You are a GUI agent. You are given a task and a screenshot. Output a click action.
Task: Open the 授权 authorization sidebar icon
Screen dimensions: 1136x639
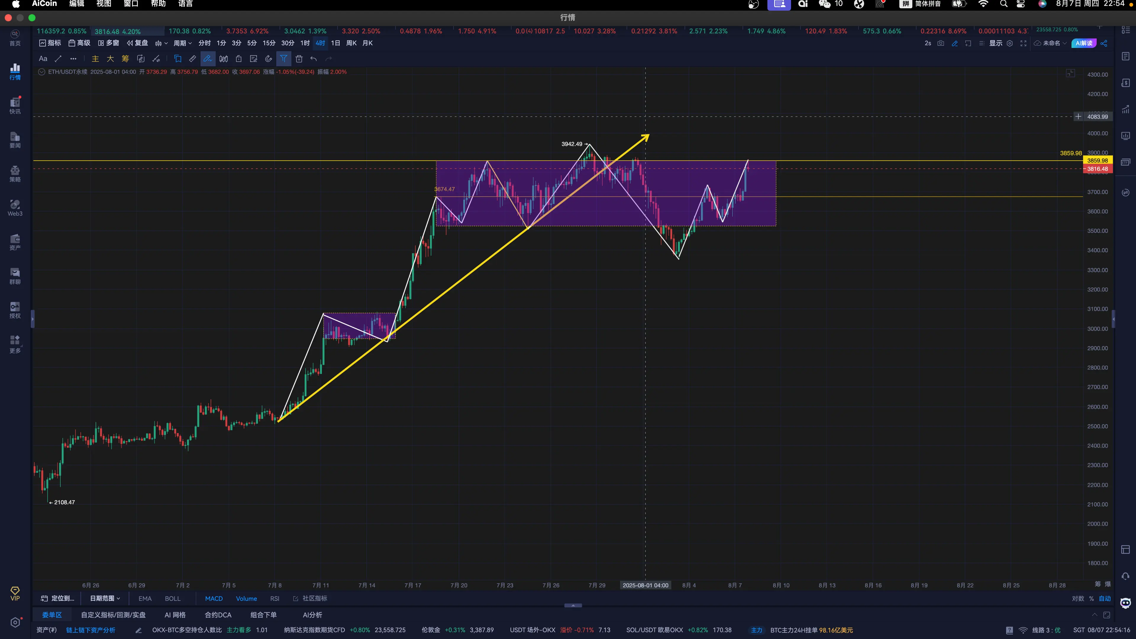coord(15,310)
